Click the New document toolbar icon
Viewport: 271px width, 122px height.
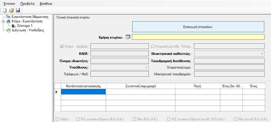click(4, 10)
